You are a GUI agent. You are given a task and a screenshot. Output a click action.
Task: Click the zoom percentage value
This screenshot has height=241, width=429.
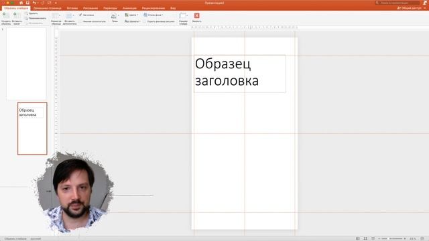coord(413,238)
